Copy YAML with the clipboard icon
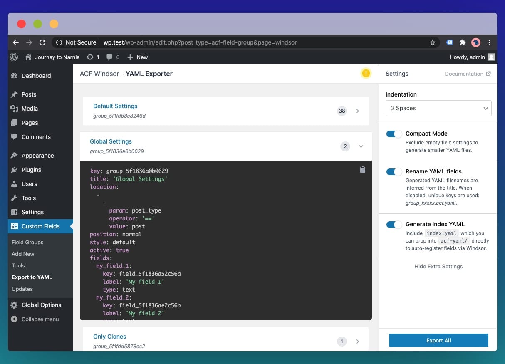The height and width of the screenshot is (364, 505). (x=363, y=169)
